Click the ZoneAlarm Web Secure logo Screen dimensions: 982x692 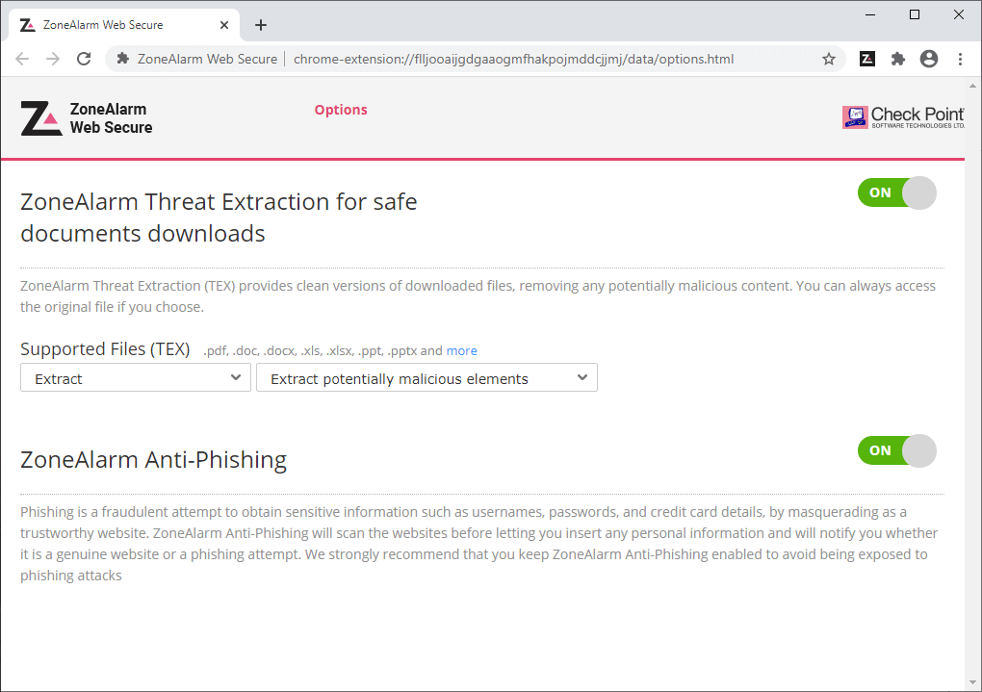(x=85, y=115)
